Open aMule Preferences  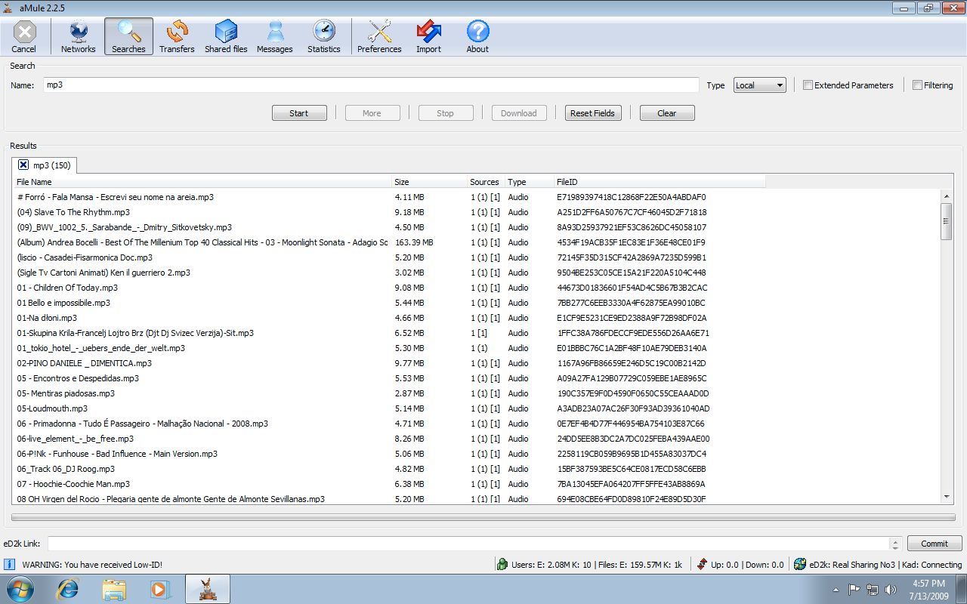tap(379, 36)
